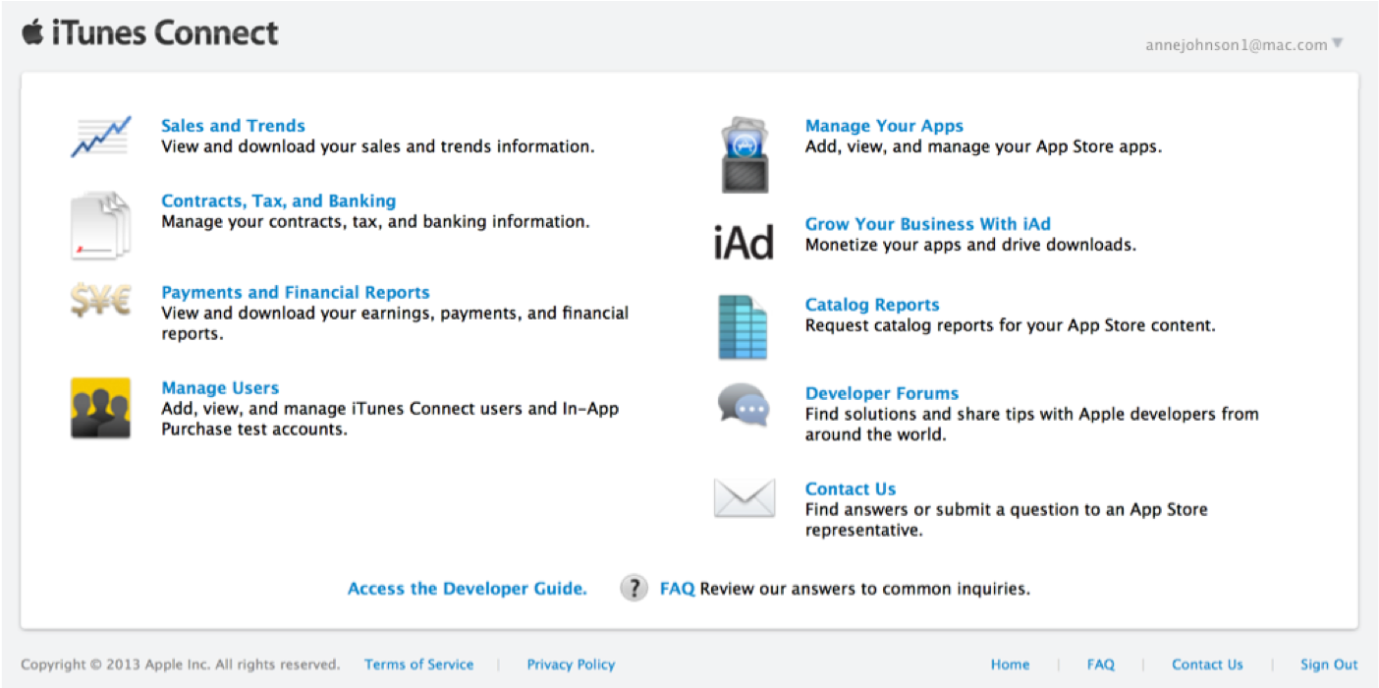Go to the Manage Users link
1379x688 pixels.
(x=220, y=388)
